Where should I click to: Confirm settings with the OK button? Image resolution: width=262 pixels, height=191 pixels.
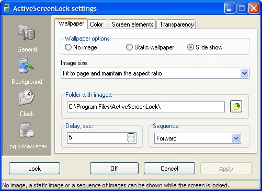115,168
